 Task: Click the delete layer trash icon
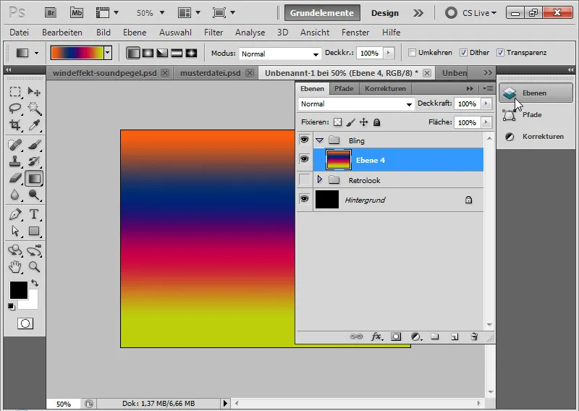pos(474,336)
